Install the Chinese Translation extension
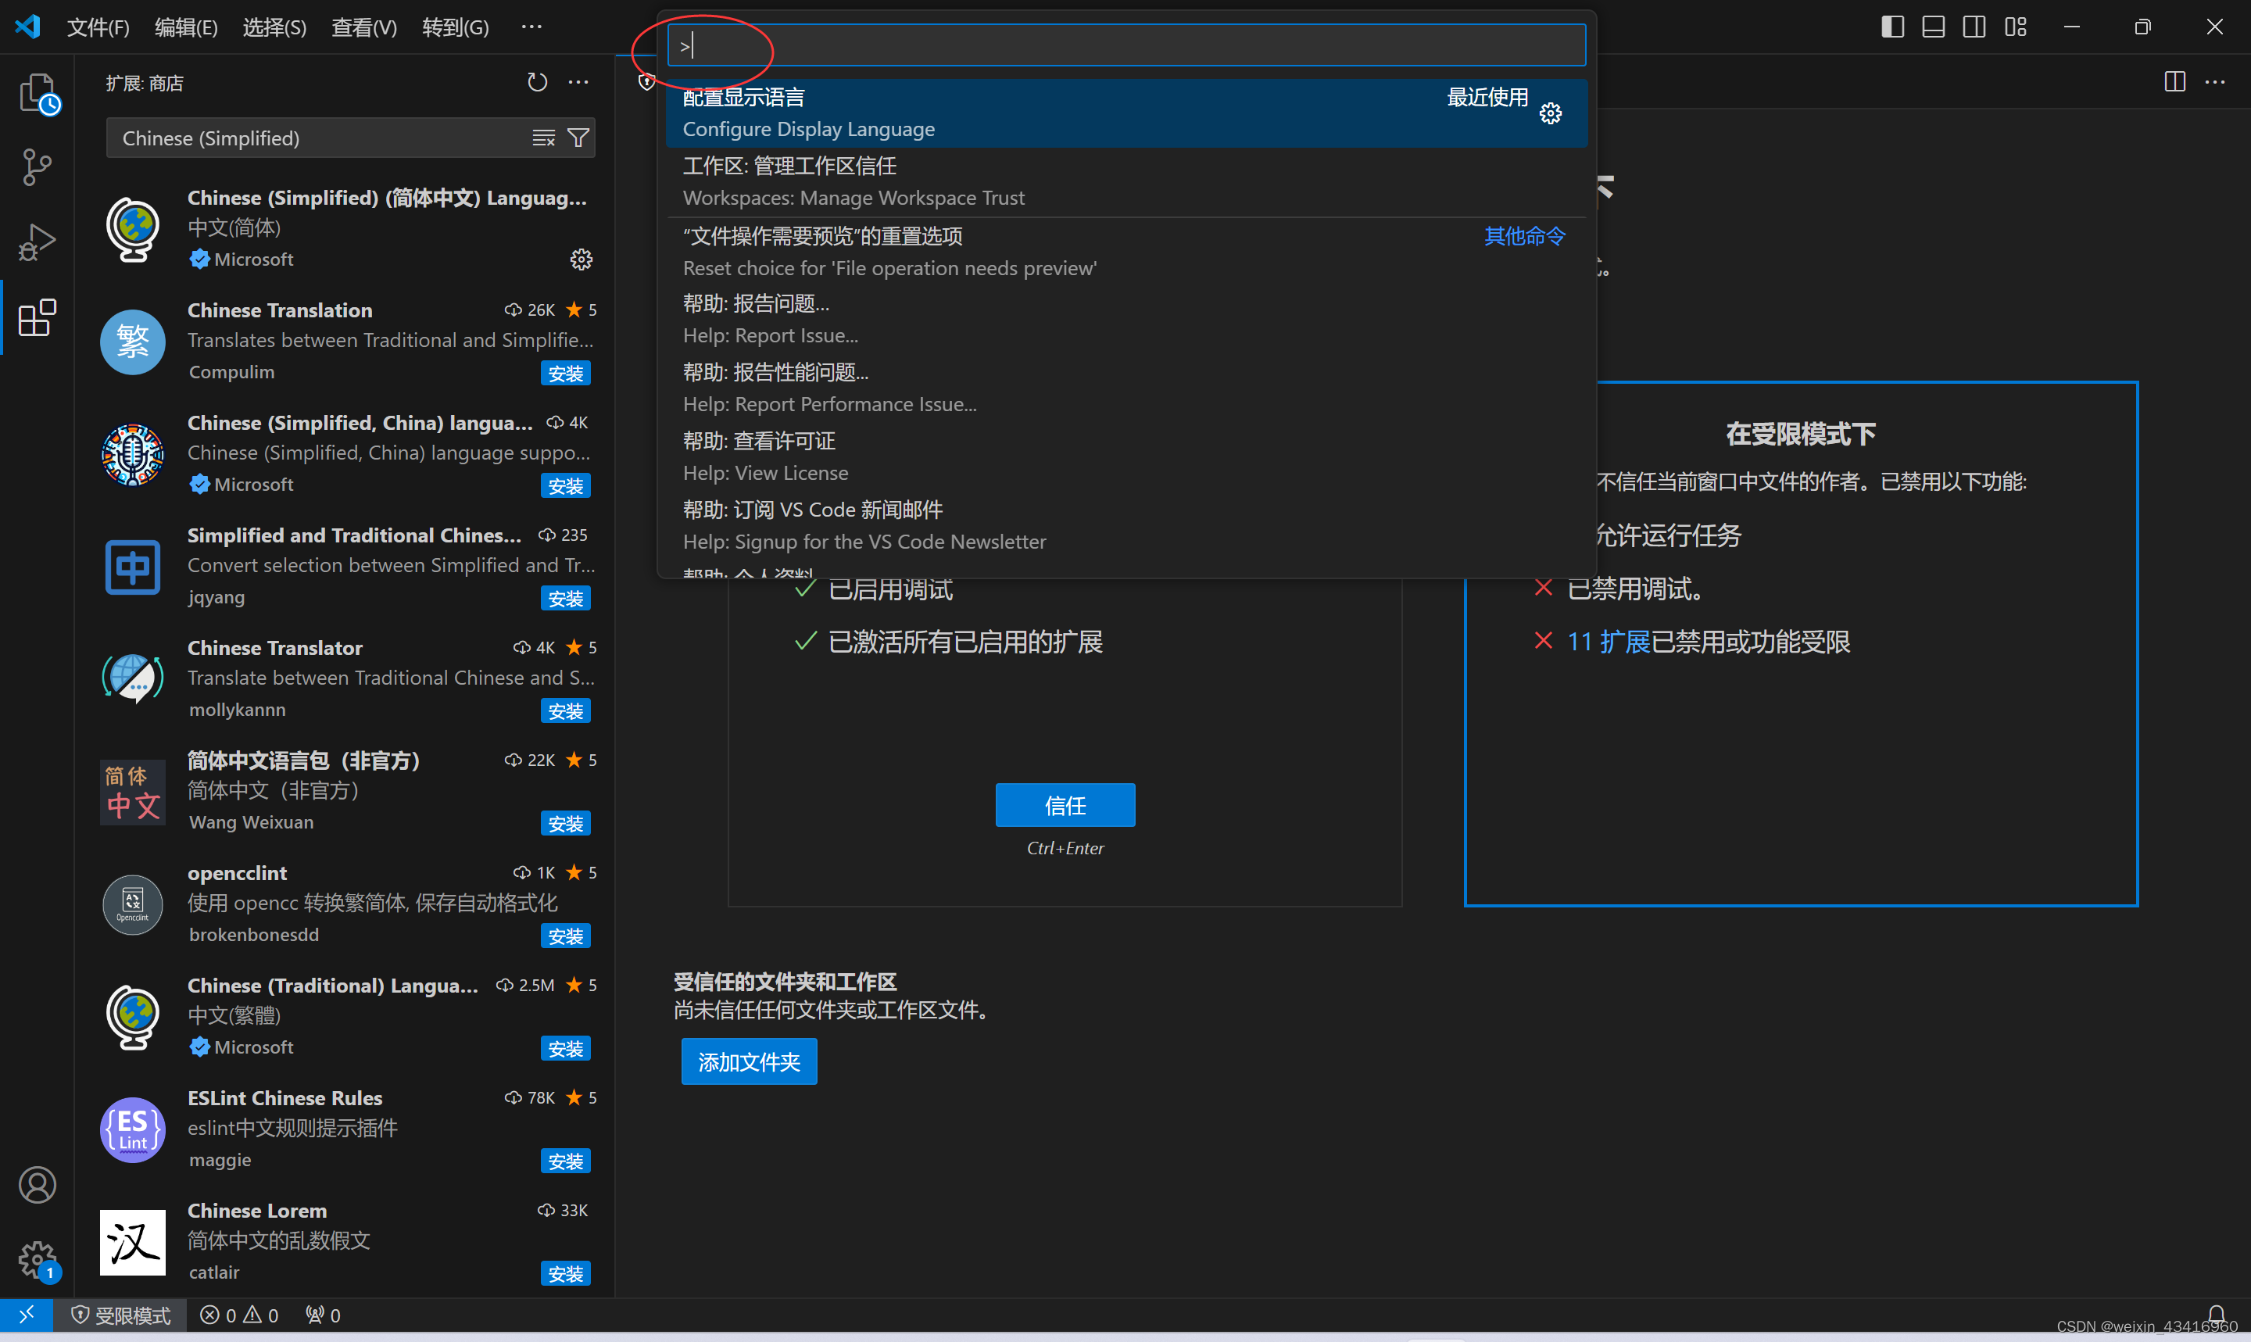Viewport: 2251px width, 1342px height. (566, 374)
